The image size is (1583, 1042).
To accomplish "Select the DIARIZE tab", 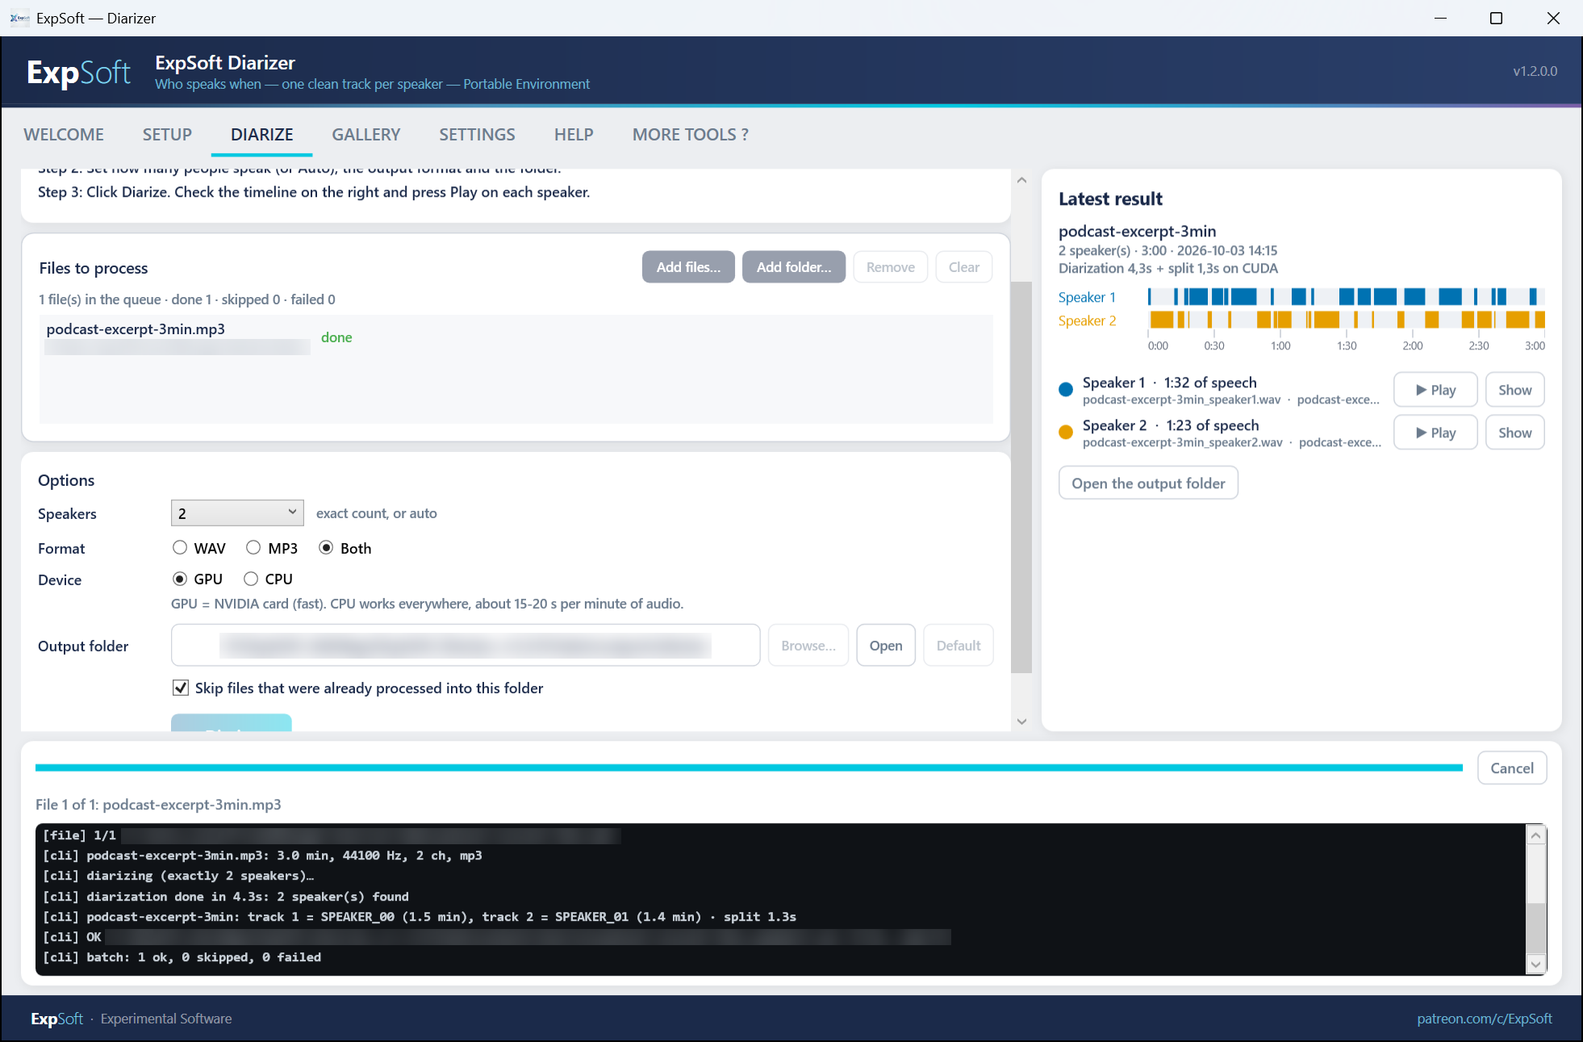I will point(261,135).
